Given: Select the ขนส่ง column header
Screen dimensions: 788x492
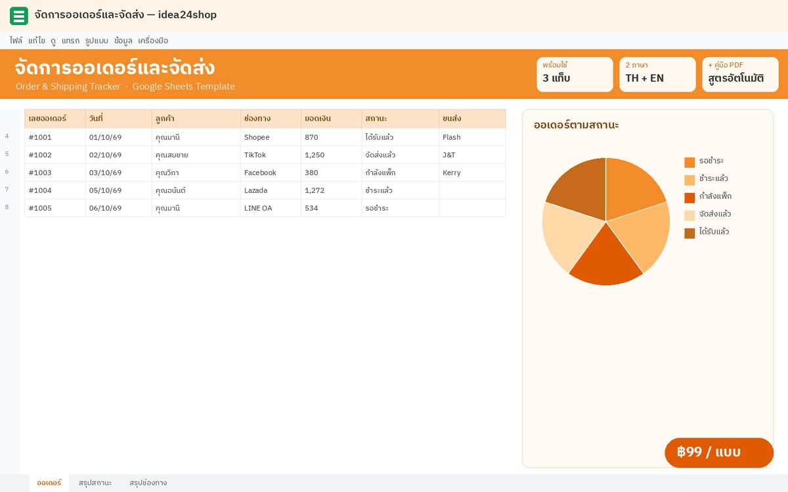Looking at the screenshot, I should pyautogui.click(x=472, y=119).
